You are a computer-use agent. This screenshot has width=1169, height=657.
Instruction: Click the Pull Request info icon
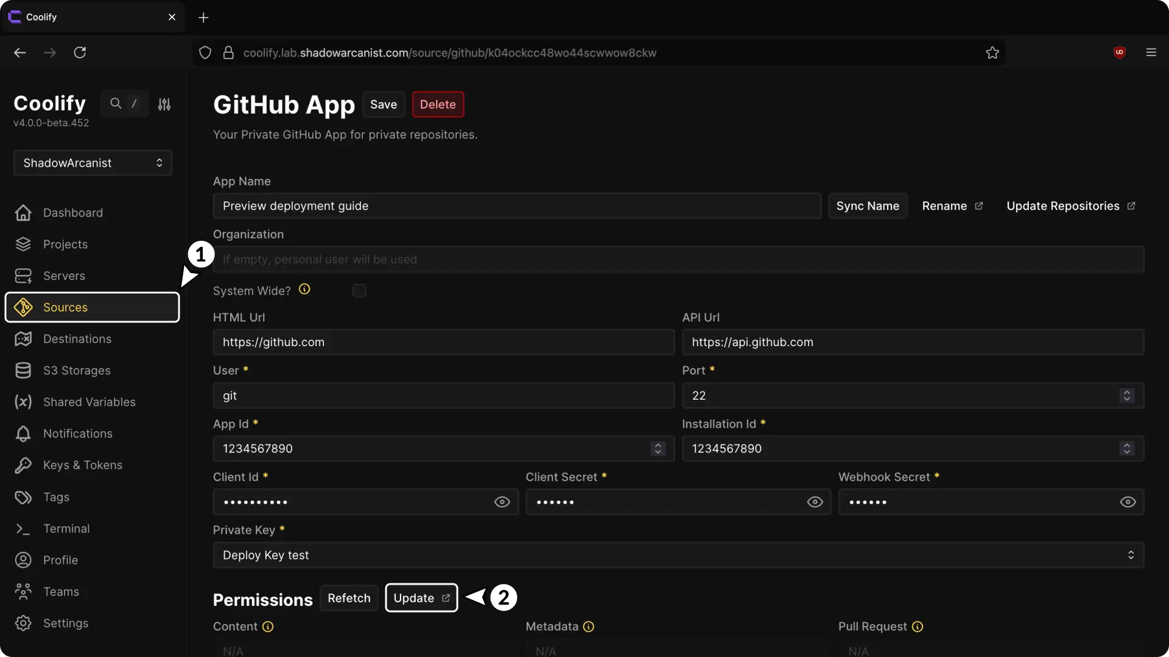918,627
